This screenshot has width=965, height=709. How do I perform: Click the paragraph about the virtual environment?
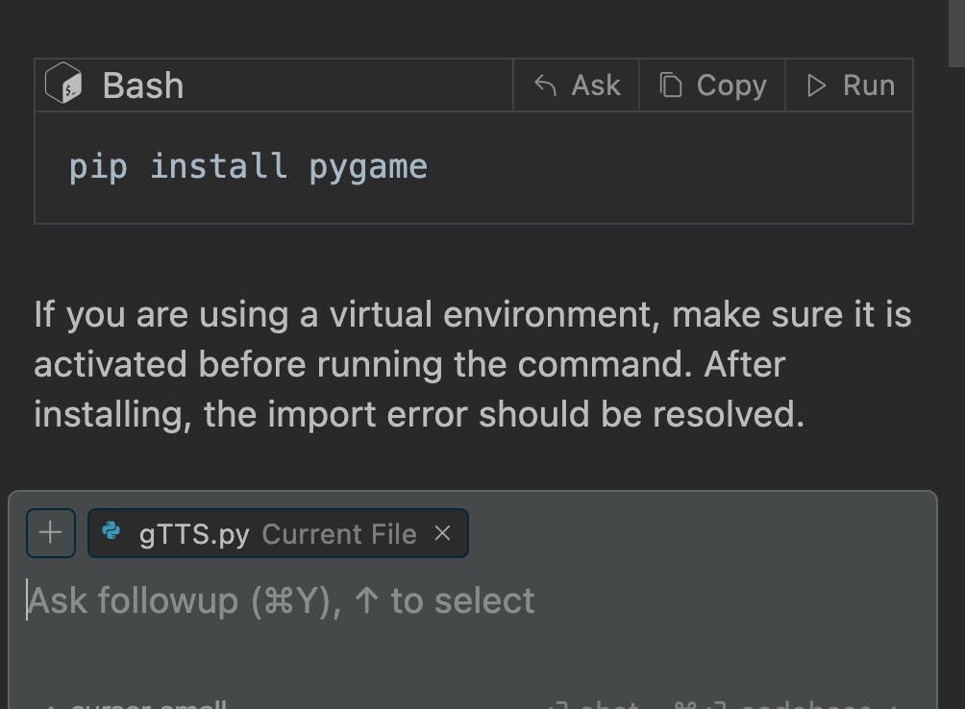(x=471, y=364)
